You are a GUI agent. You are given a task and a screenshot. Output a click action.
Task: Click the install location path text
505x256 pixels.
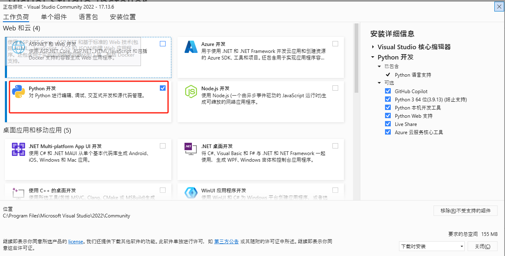[x=67, y=215]
